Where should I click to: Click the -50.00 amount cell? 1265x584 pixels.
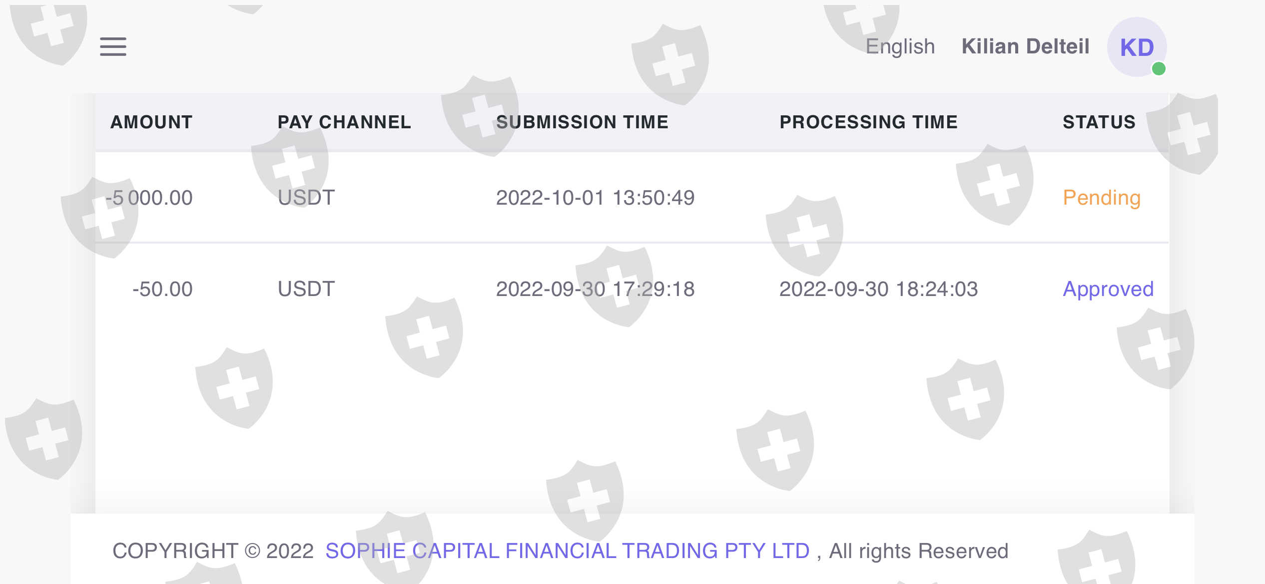(162, 289)
